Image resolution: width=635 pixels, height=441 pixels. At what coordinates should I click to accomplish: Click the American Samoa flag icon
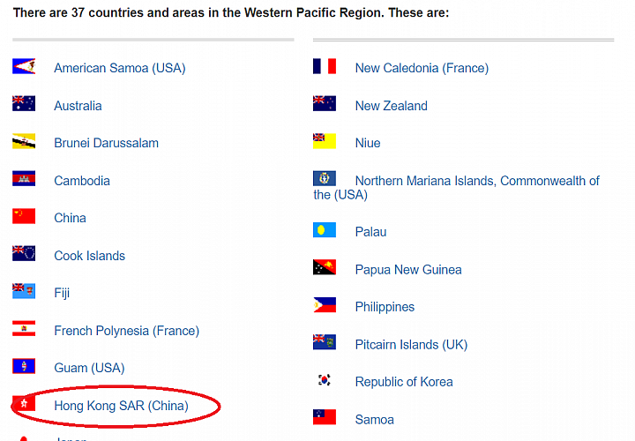24,66
